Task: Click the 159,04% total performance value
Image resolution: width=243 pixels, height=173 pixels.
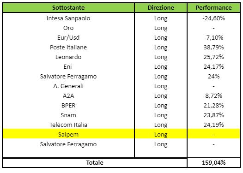Action: click(213, 163)
